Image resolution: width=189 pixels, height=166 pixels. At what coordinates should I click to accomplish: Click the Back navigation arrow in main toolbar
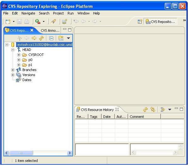pos(83,21)
